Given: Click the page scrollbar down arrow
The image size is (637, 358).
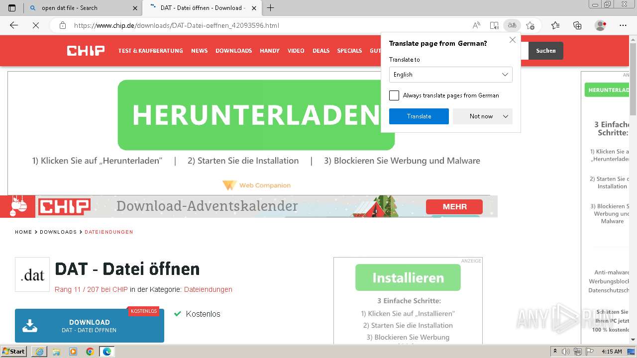Looking at the screenshot, I should [633, 340].
